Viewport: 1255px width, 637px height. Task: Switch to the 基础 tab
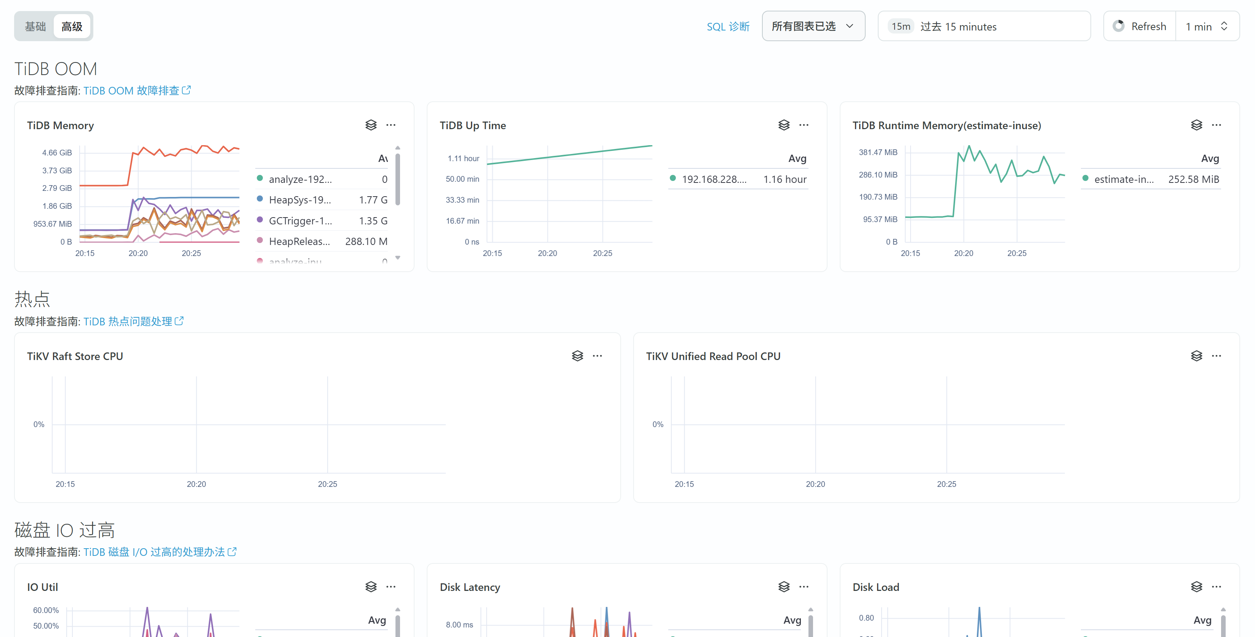coord(35,26)
